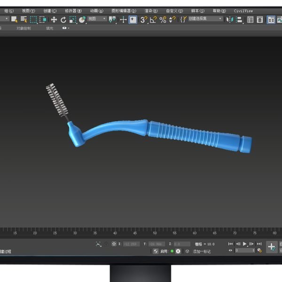The image size is (282, 282).
Task: Activate the Select and Rotate tool
Action: point(63,20)
